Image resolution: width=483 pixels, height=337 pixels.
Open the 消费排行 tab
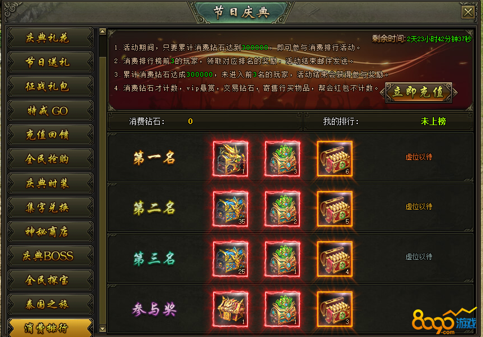50,328
